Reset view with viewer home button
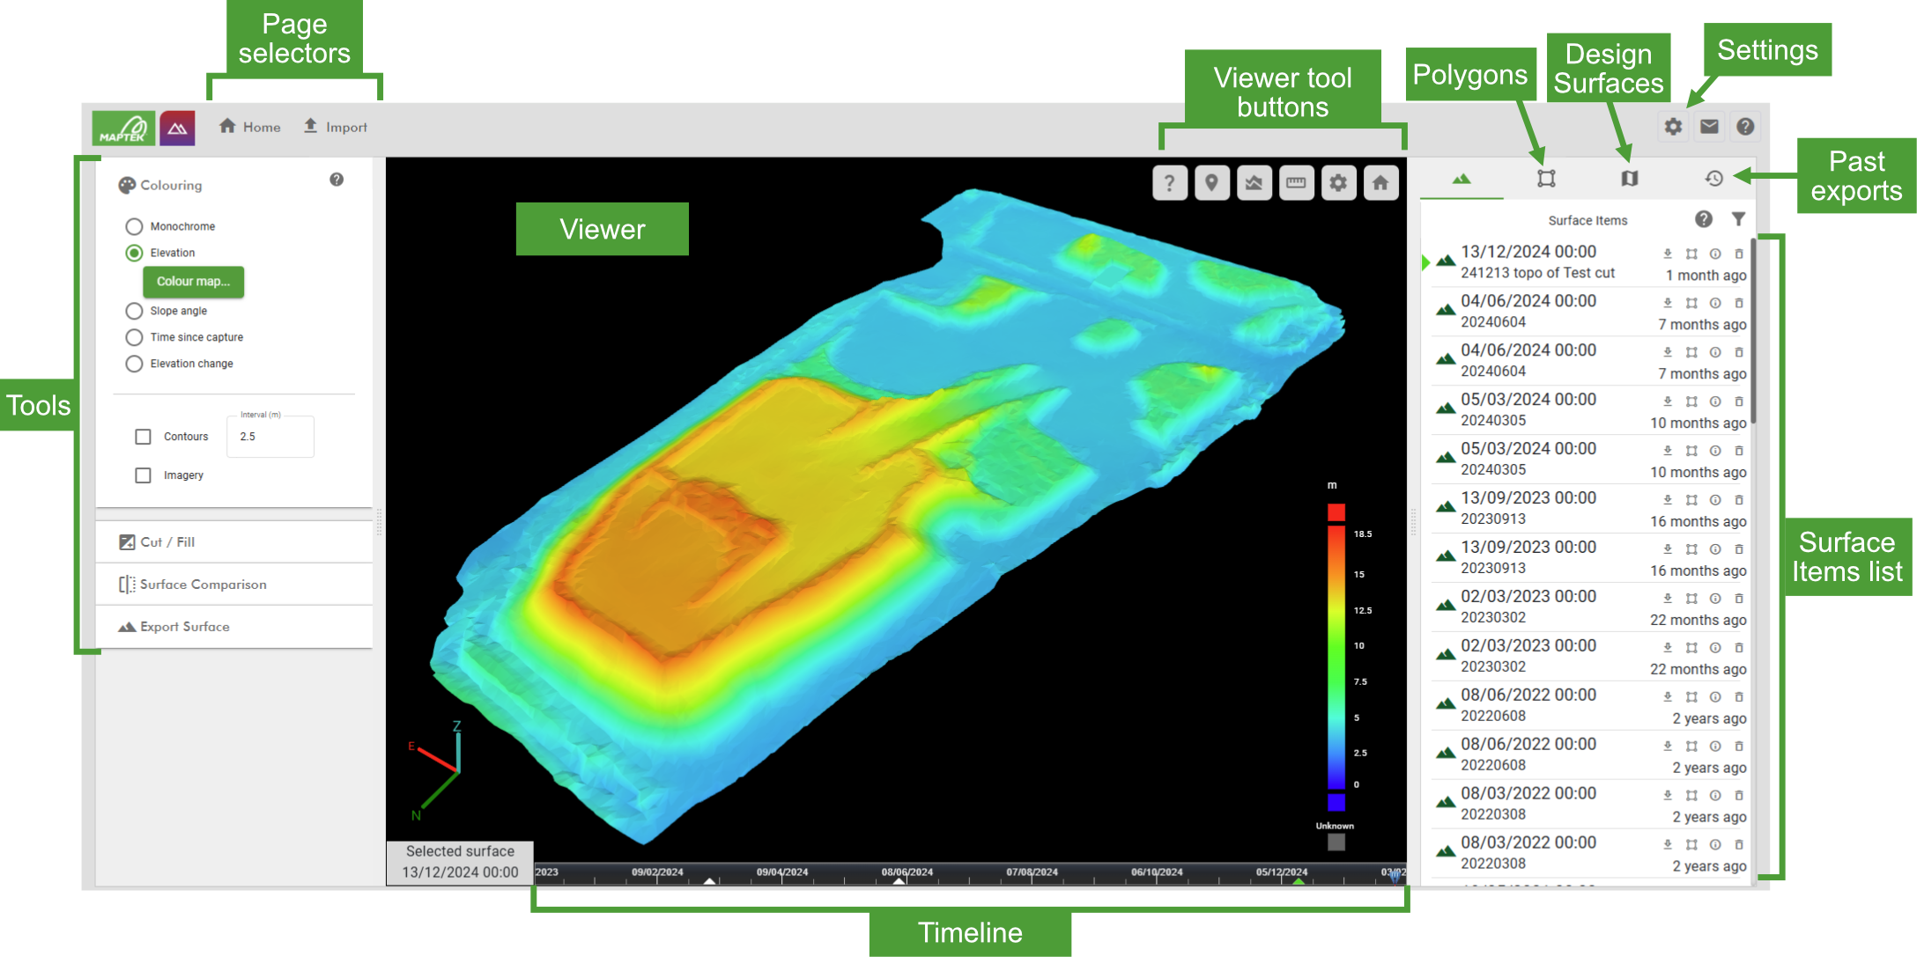 [x=1380, y=183]
